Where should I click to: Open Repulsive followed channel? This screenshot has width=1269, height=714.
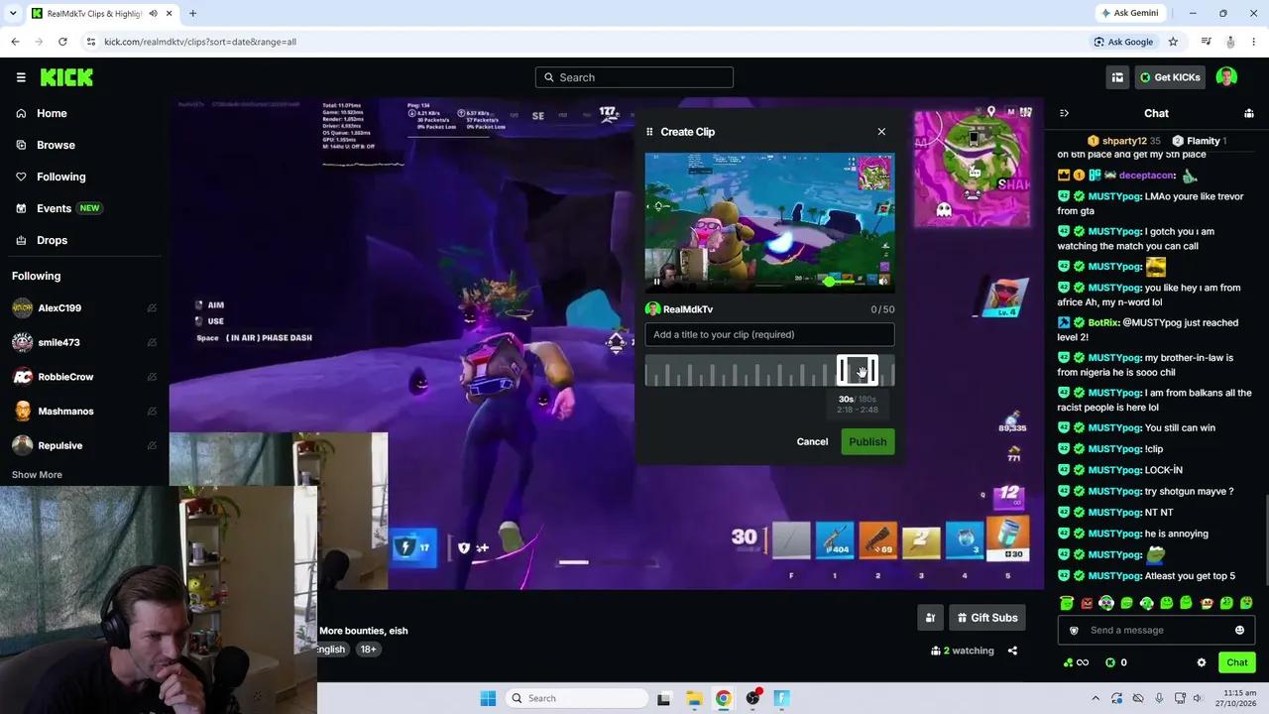tap(58, 445)
